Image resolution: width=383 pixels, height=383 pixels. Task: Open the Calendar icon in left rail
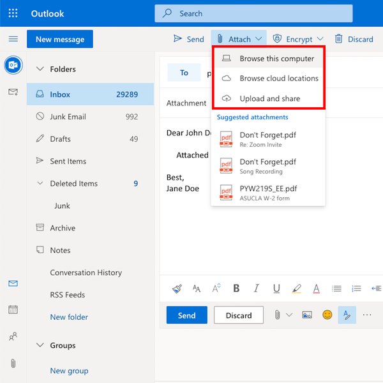(x=13, y=310)
